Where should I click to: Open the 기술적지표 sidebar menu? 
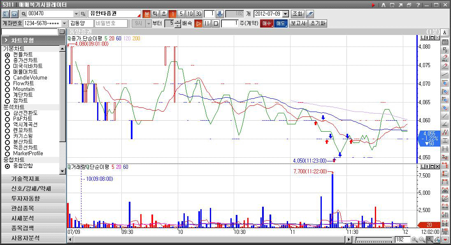(33, 179)
